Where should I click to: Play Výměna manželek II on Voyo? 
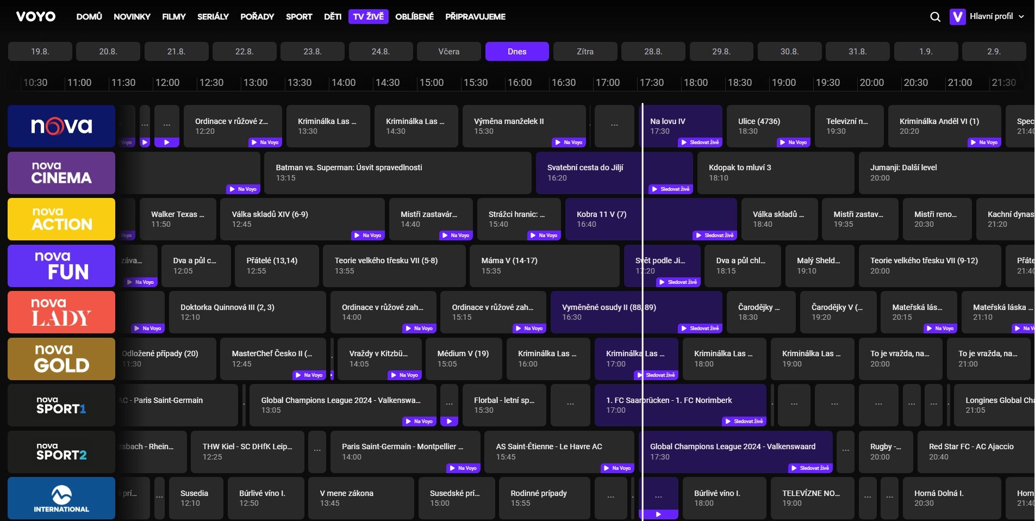(x=569, y=142)
